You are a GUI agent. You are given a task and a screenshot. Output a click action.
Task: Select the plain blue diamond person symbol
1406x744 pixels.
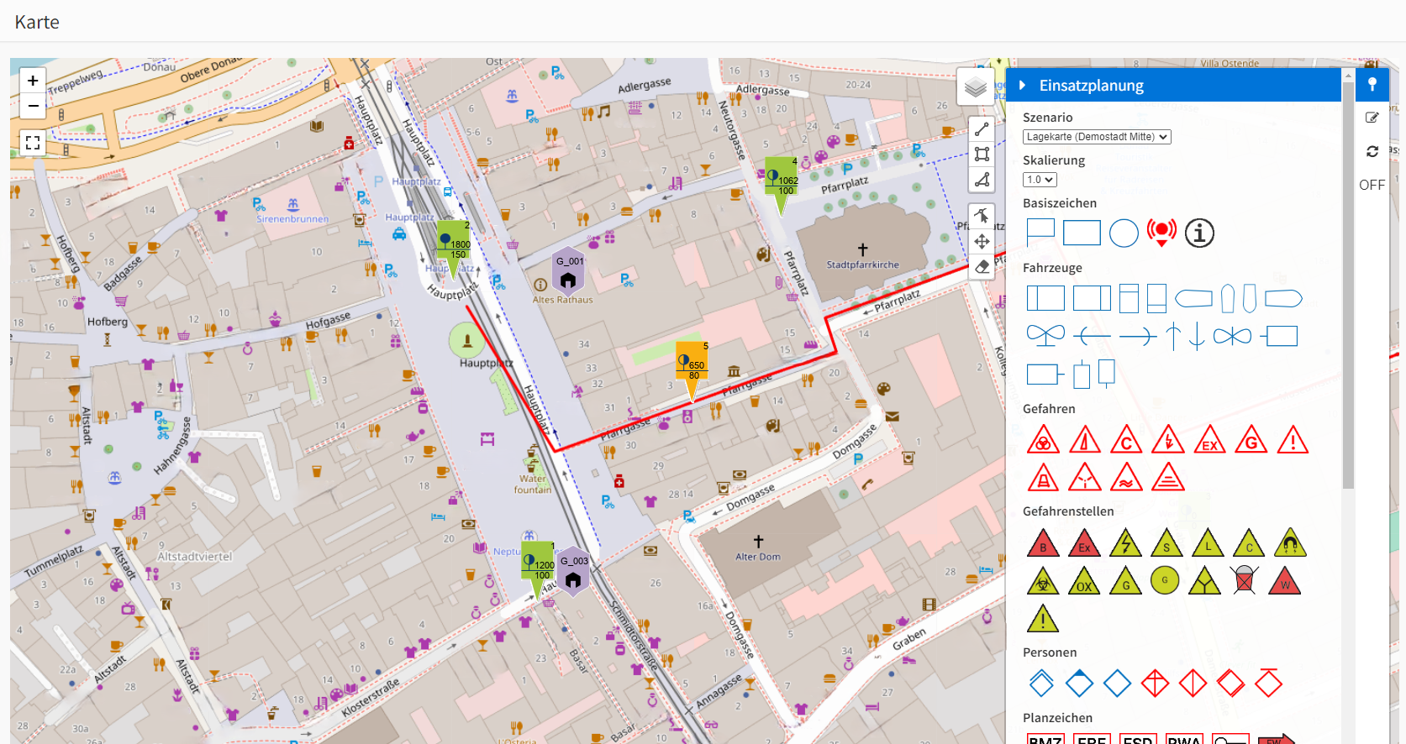(1117, 684)
